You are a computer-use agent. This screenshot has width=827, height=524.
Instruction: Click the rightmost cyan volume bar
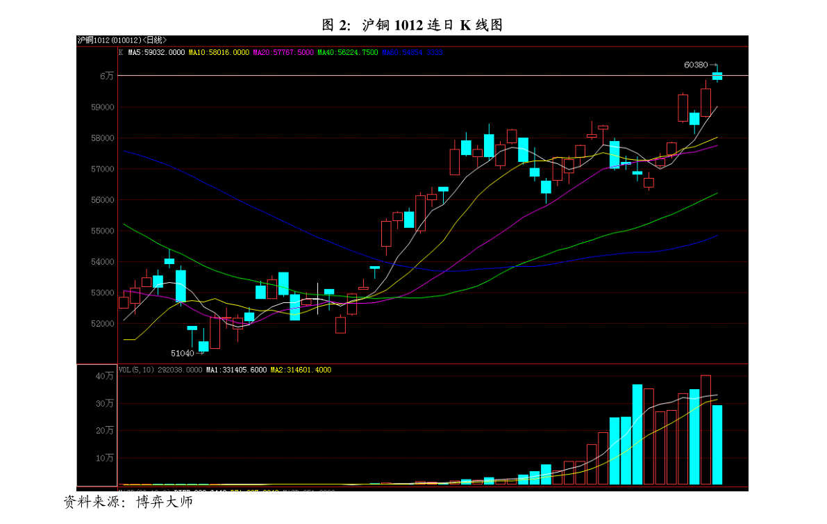tap(717, 445)
